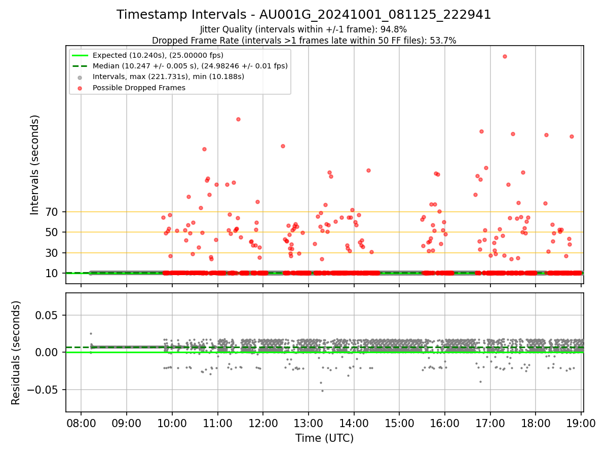
Task: Click the 19:00 time tick label
Action: point(581,422)
